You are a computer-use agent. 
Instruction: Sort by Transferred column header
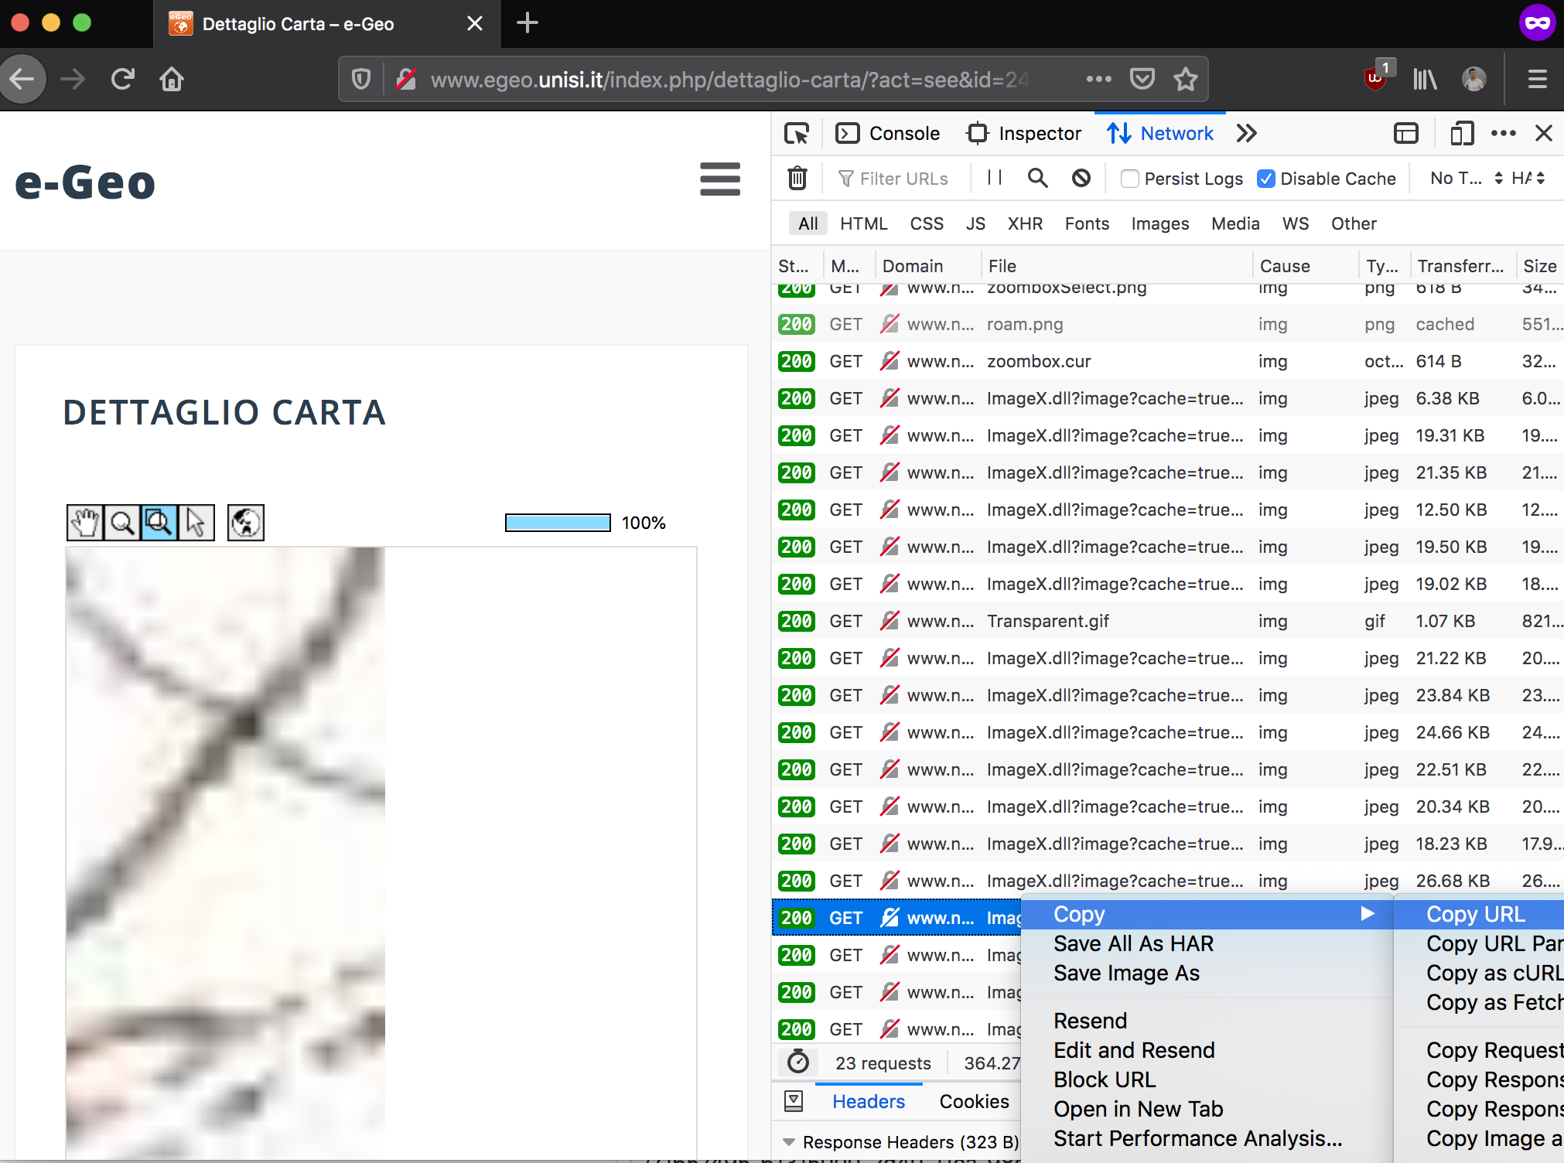[x=1461, y=266]
